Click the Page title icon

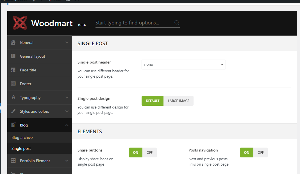pyautogui.click(x=13, y=70)
